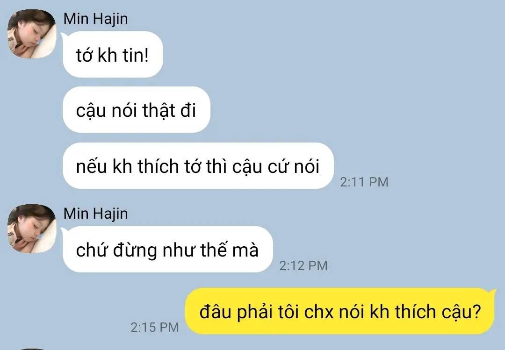This screenshot has height=350, width=505.
Task: Tap the 2:12 PM timestamp
Action: pos(303,265)
